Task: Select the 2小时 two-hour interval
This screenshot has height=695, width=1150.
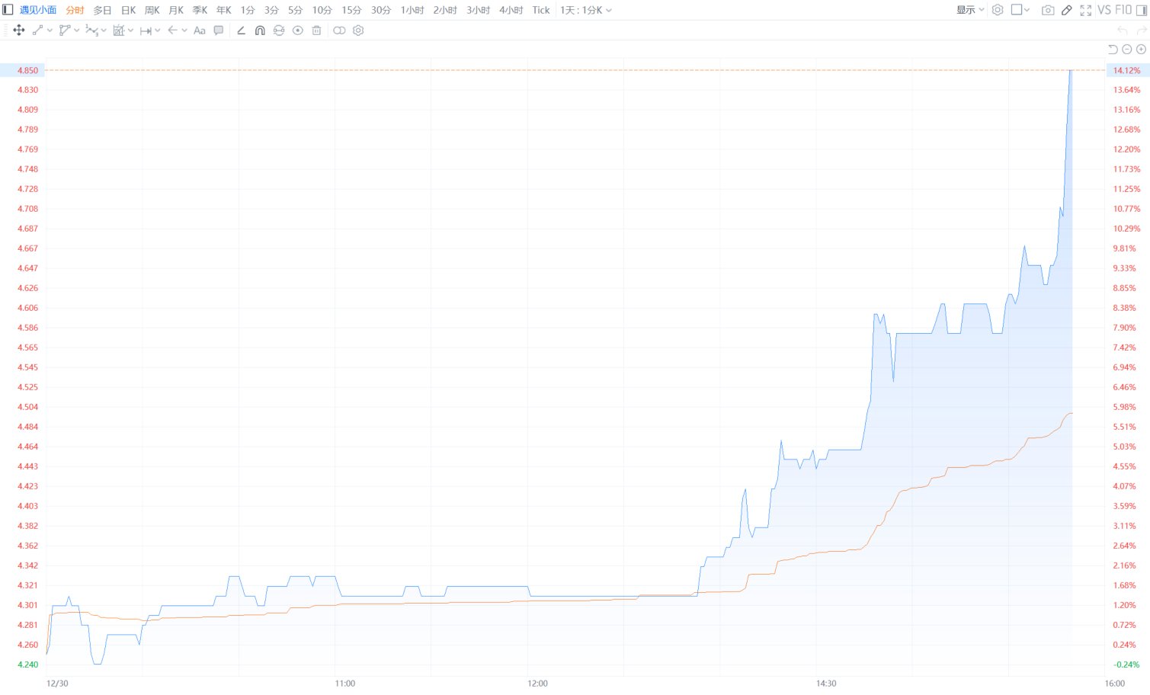Action: click(x=445, y=10)
